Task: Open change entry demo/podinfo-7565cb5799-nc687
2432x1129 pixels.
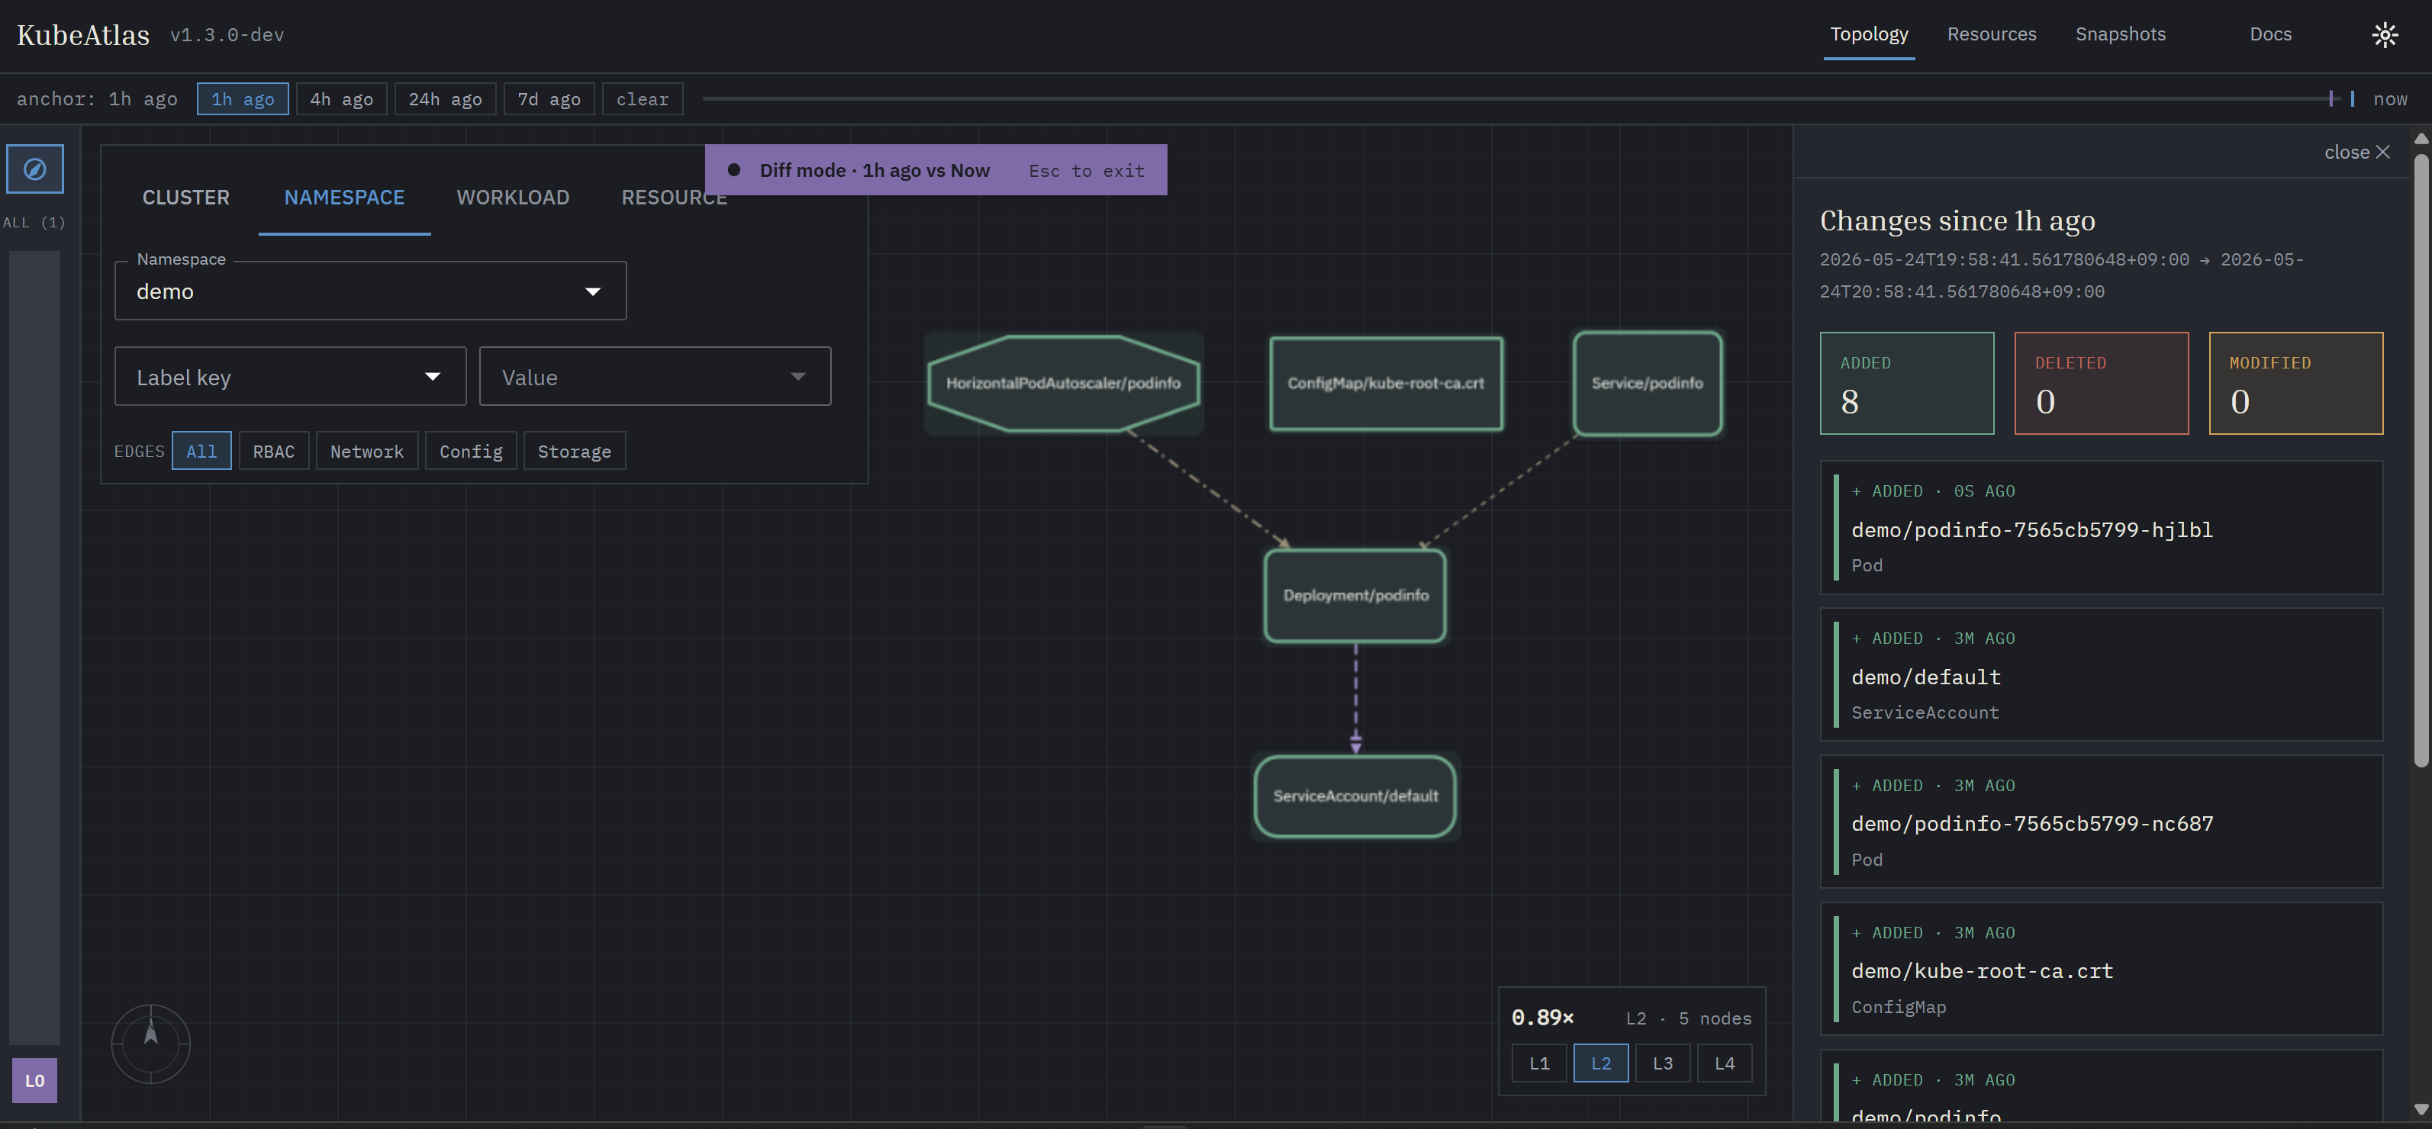Action: point(2102,822)
